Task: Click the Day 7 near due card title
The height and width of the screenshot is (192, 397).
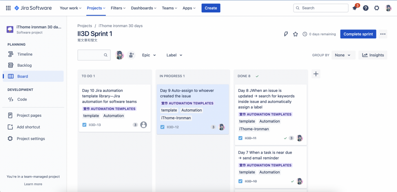Action: pyautogui.click(x=265, y=155)
